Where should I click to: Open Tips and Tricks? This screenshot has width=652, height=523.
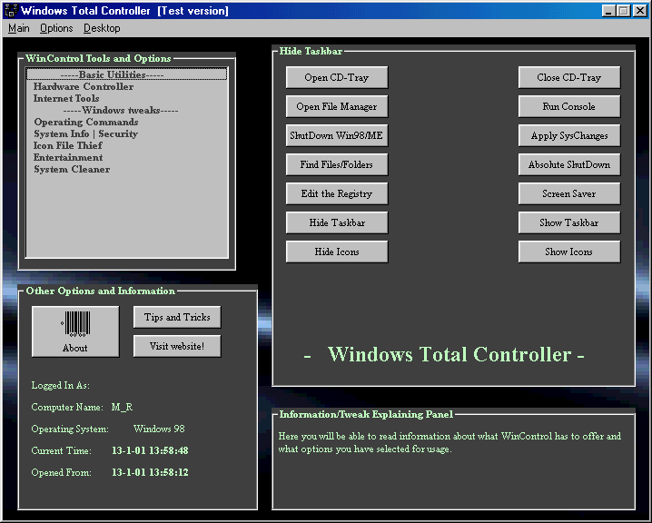[177, 317]
